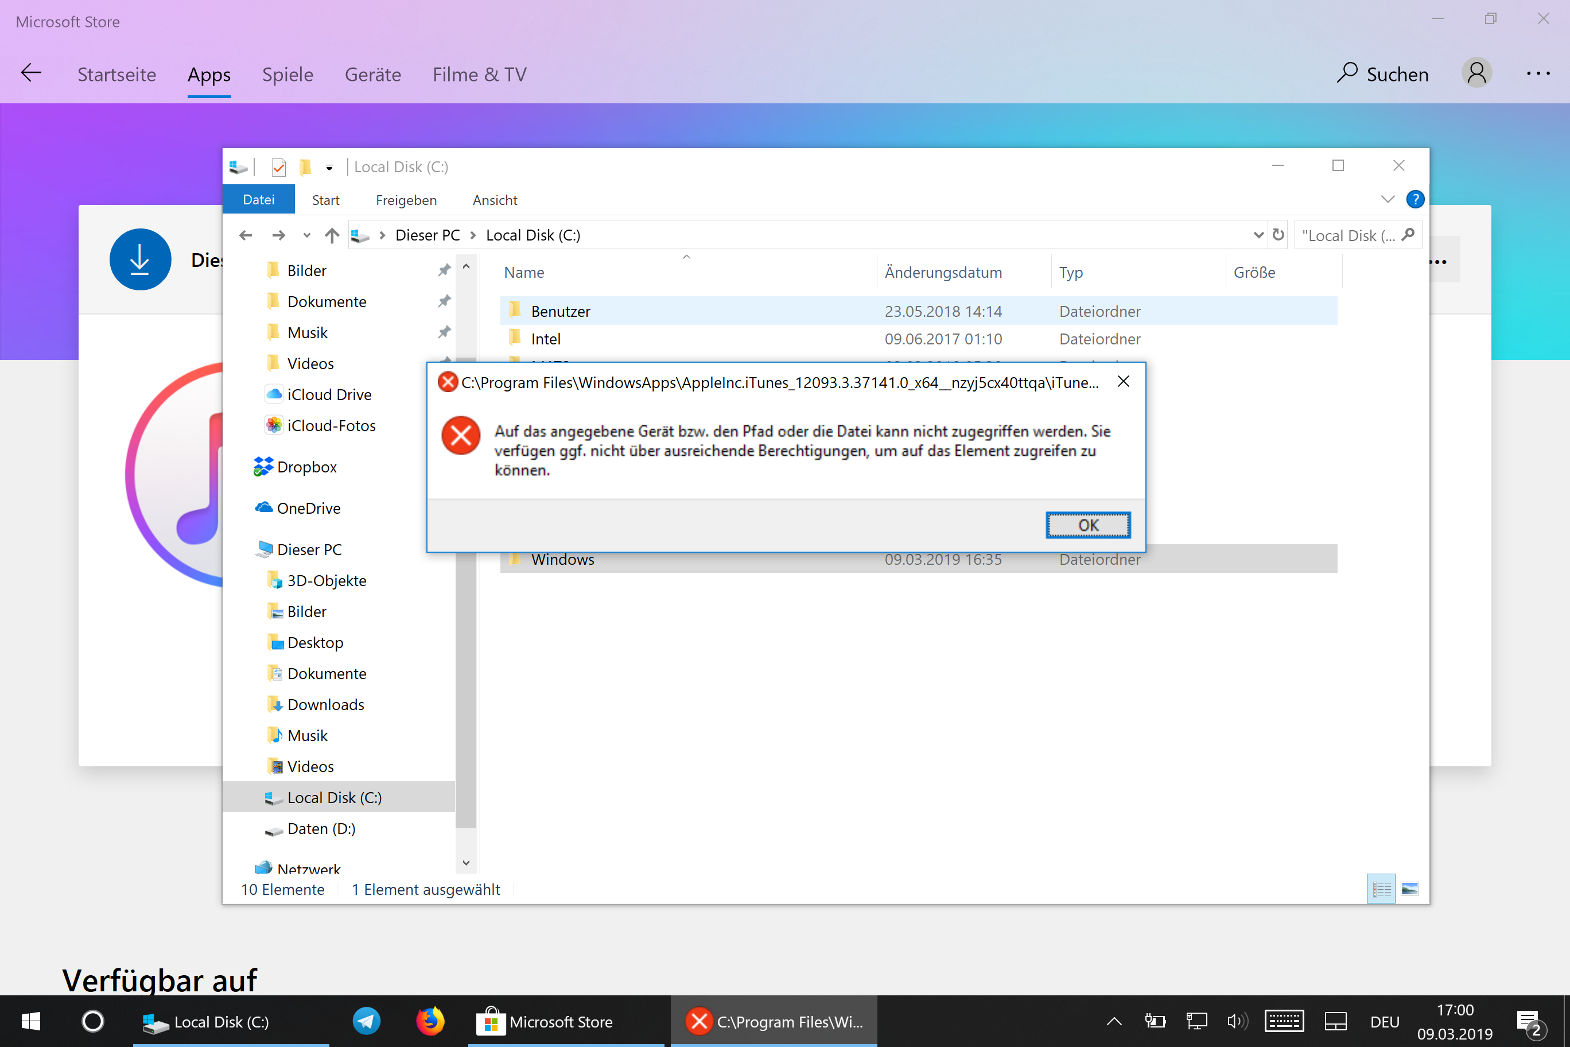Click Dieser PC in the address breadcrumb
The height and width of the screenshot is (1047, 1570).
[x=427, y=235]
